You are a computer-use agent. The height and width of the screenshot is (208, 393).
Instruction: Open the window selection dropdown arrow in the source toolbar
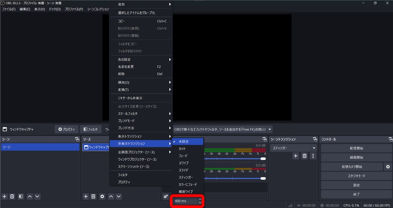(x=270, y=130)
